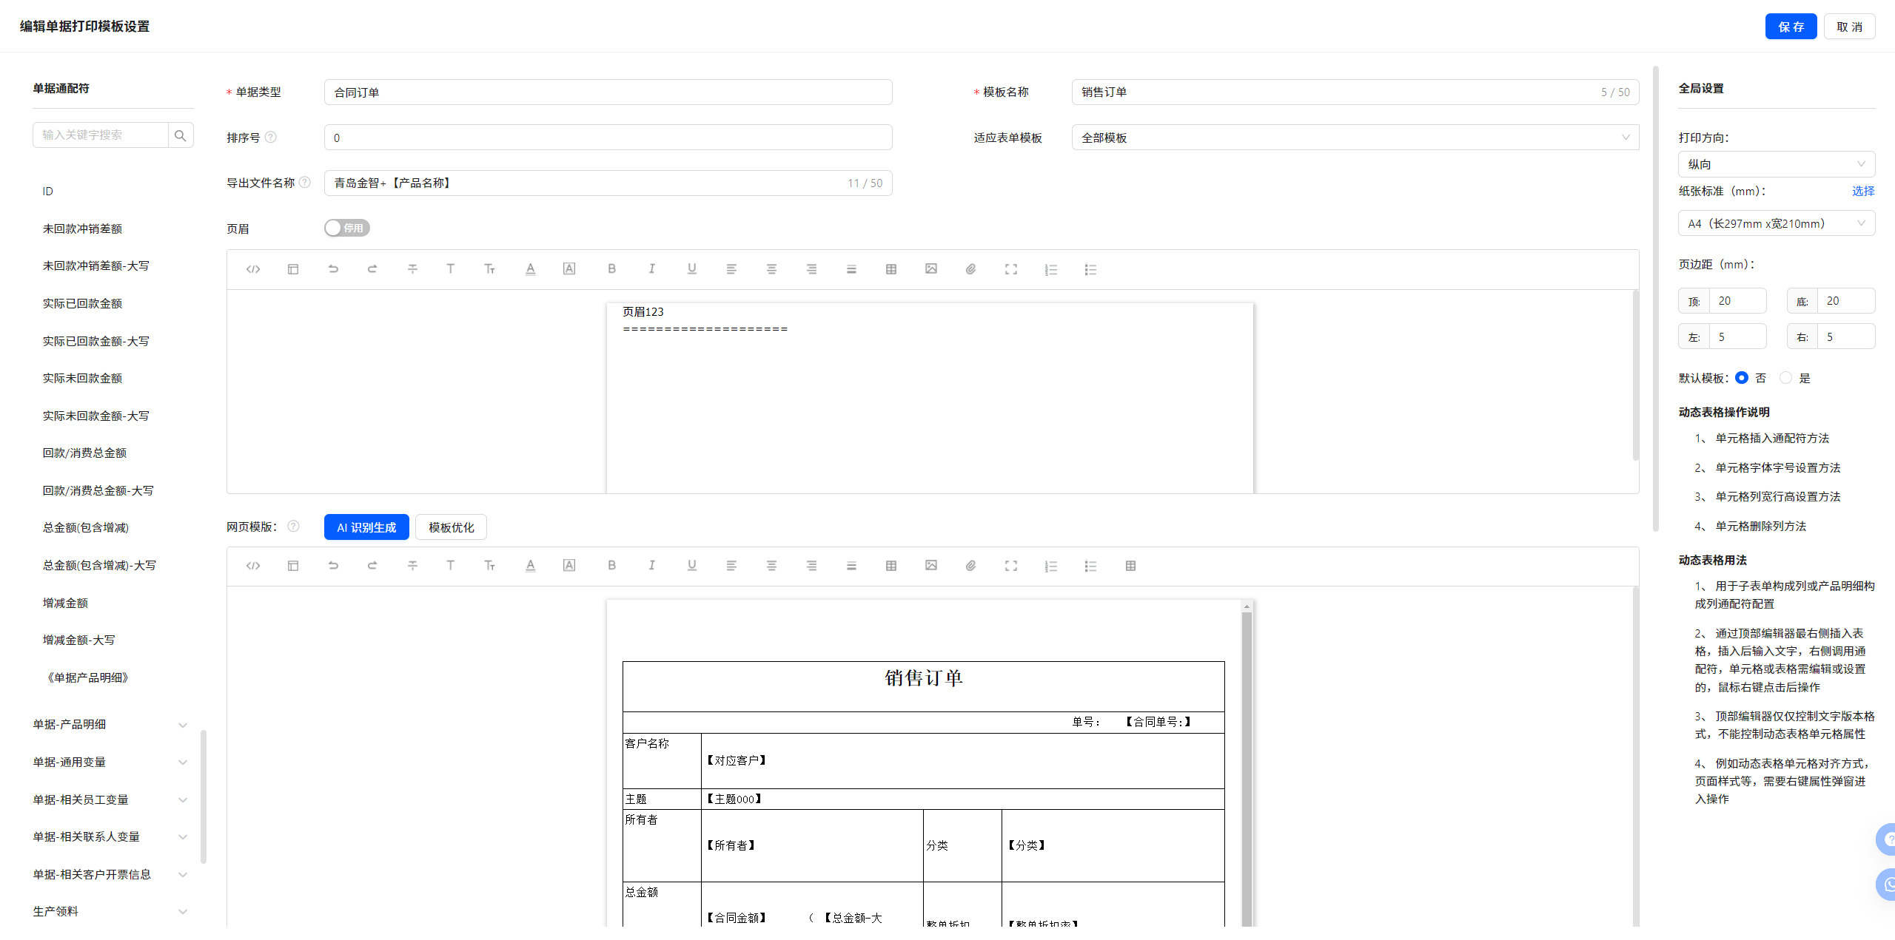Click the ordered list icon in web template editor

pyautogui.click(x=1050, y=566)
